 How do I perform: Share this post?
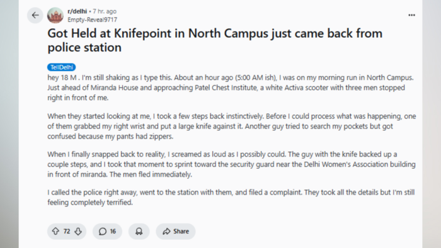pyautogui.click(x=176, y=231)
